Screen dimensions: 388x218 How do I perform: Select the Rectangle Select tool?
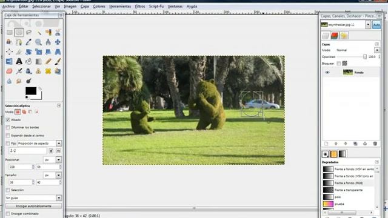(x=10, y=32)
